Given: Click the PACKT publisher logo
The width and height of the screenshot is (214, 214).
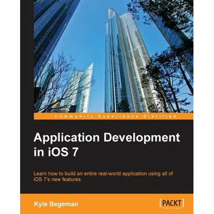Looking at the screenshot, I should coord(172,204).
